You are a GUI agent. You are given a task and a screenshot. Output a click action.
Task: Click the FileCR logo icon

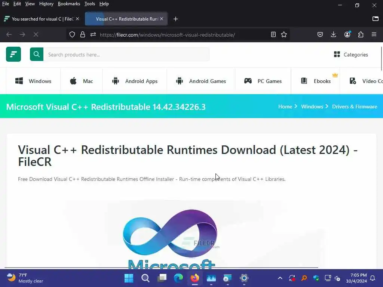pos(13,54)
